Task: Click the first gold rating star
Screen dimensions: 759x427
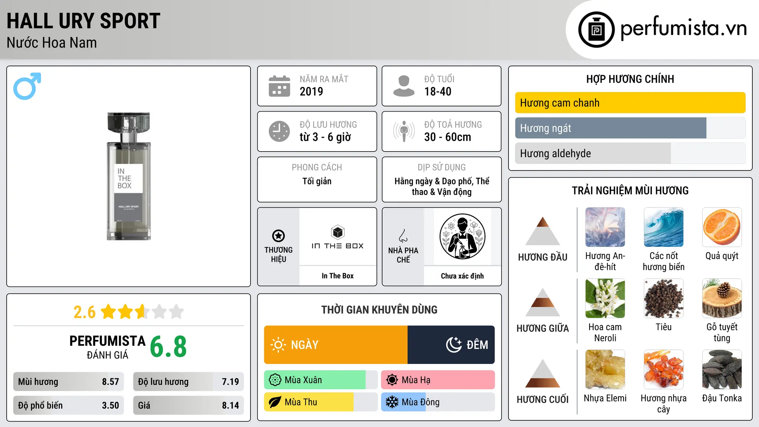Action: click(x=109, y=312)
